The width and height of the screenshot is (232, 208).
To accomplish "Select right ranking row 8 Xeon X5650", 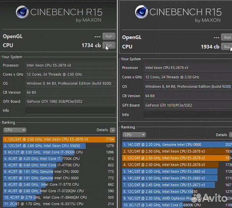I will 177,192.
